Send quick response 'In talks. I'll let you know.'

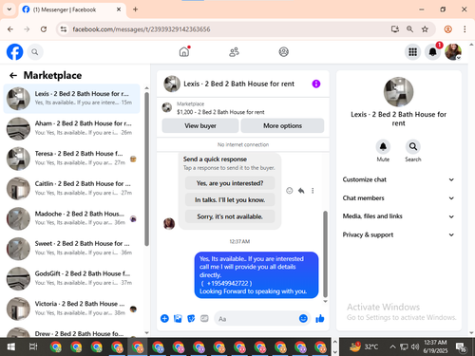[230, 200]
